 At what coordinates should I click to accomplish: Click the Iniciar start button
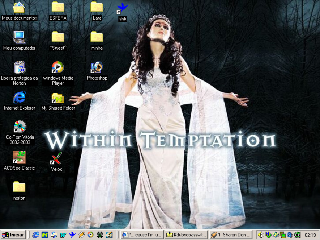pyautogui.click(x=13, y=235)
